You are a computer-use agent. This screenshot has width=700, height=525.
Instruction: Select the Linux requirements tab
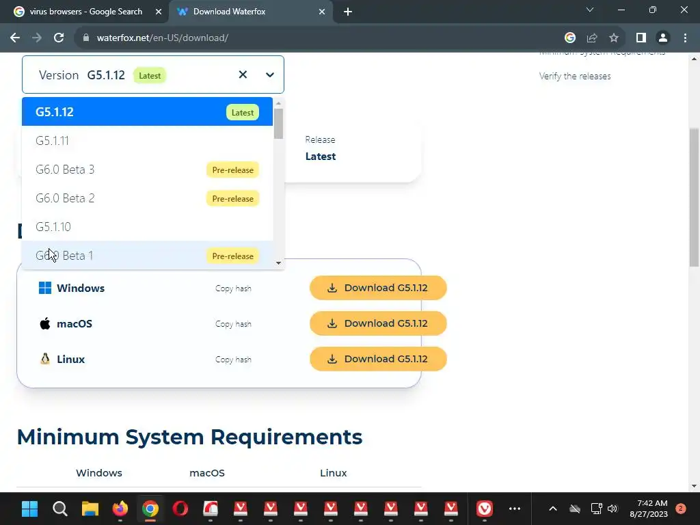[x=333, y=473]
